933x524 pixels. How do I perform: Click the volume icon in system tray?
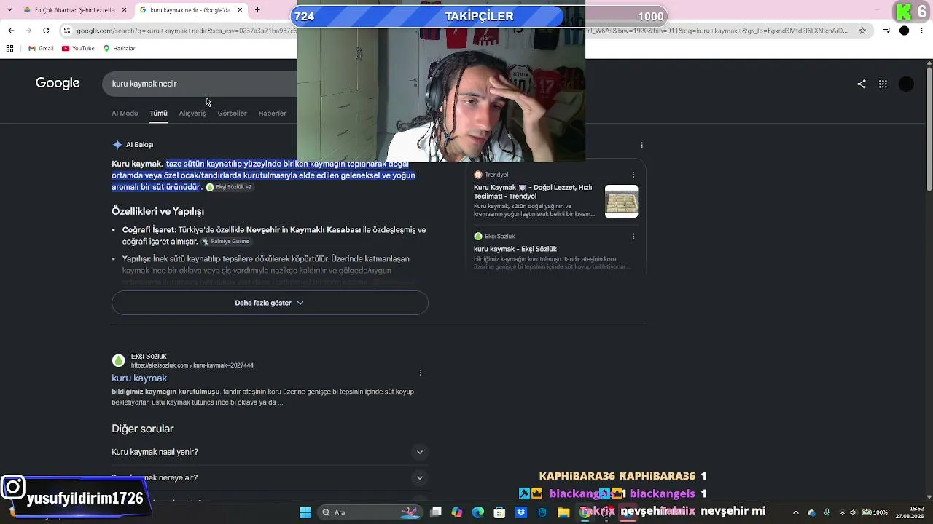point(854,512)
